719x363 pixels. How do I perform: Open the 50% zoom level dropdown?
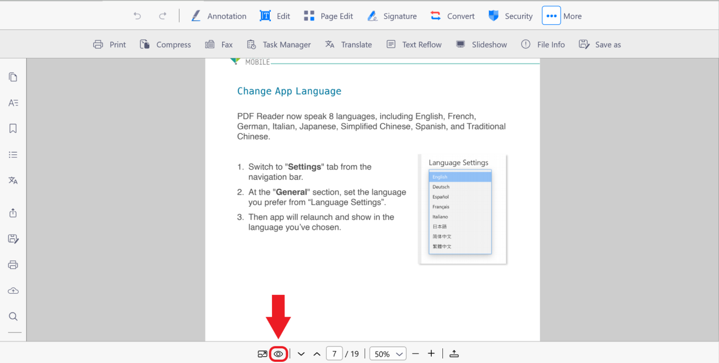point(388,354)
